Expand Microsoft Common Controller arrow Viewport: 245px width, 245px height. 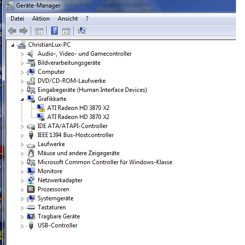tap(22, 163)
